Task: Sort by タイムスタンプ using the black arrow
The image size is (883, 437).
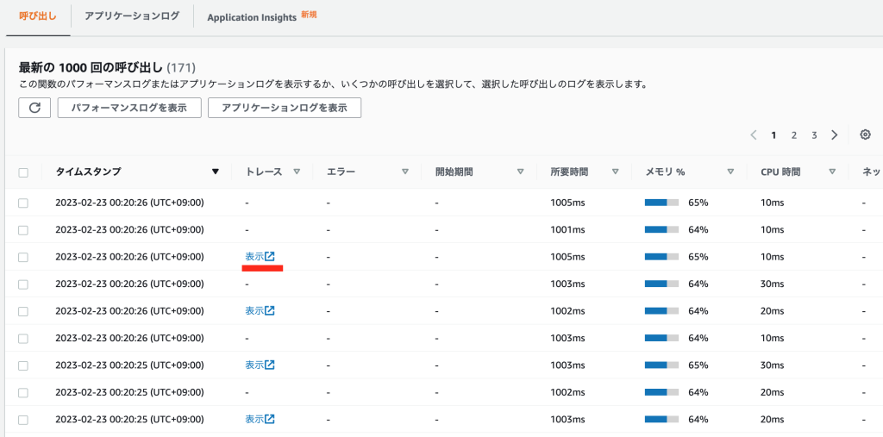Action: pos(215,172)
